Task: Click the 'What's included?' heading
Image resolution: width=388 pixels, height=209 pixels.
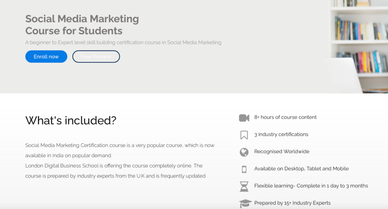Action: point(71,120)
